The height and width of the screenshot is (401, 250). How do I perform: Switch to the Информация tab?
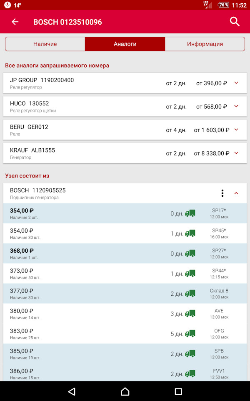pyautogui.click(x=205, y=44)
